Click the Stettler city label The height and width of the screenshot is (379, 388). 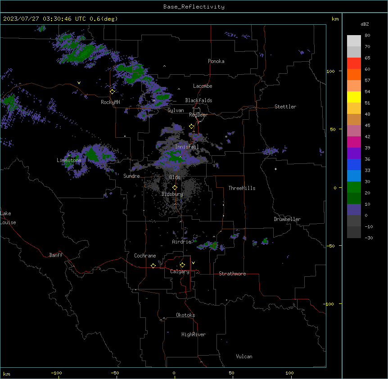tap(285, 107)
